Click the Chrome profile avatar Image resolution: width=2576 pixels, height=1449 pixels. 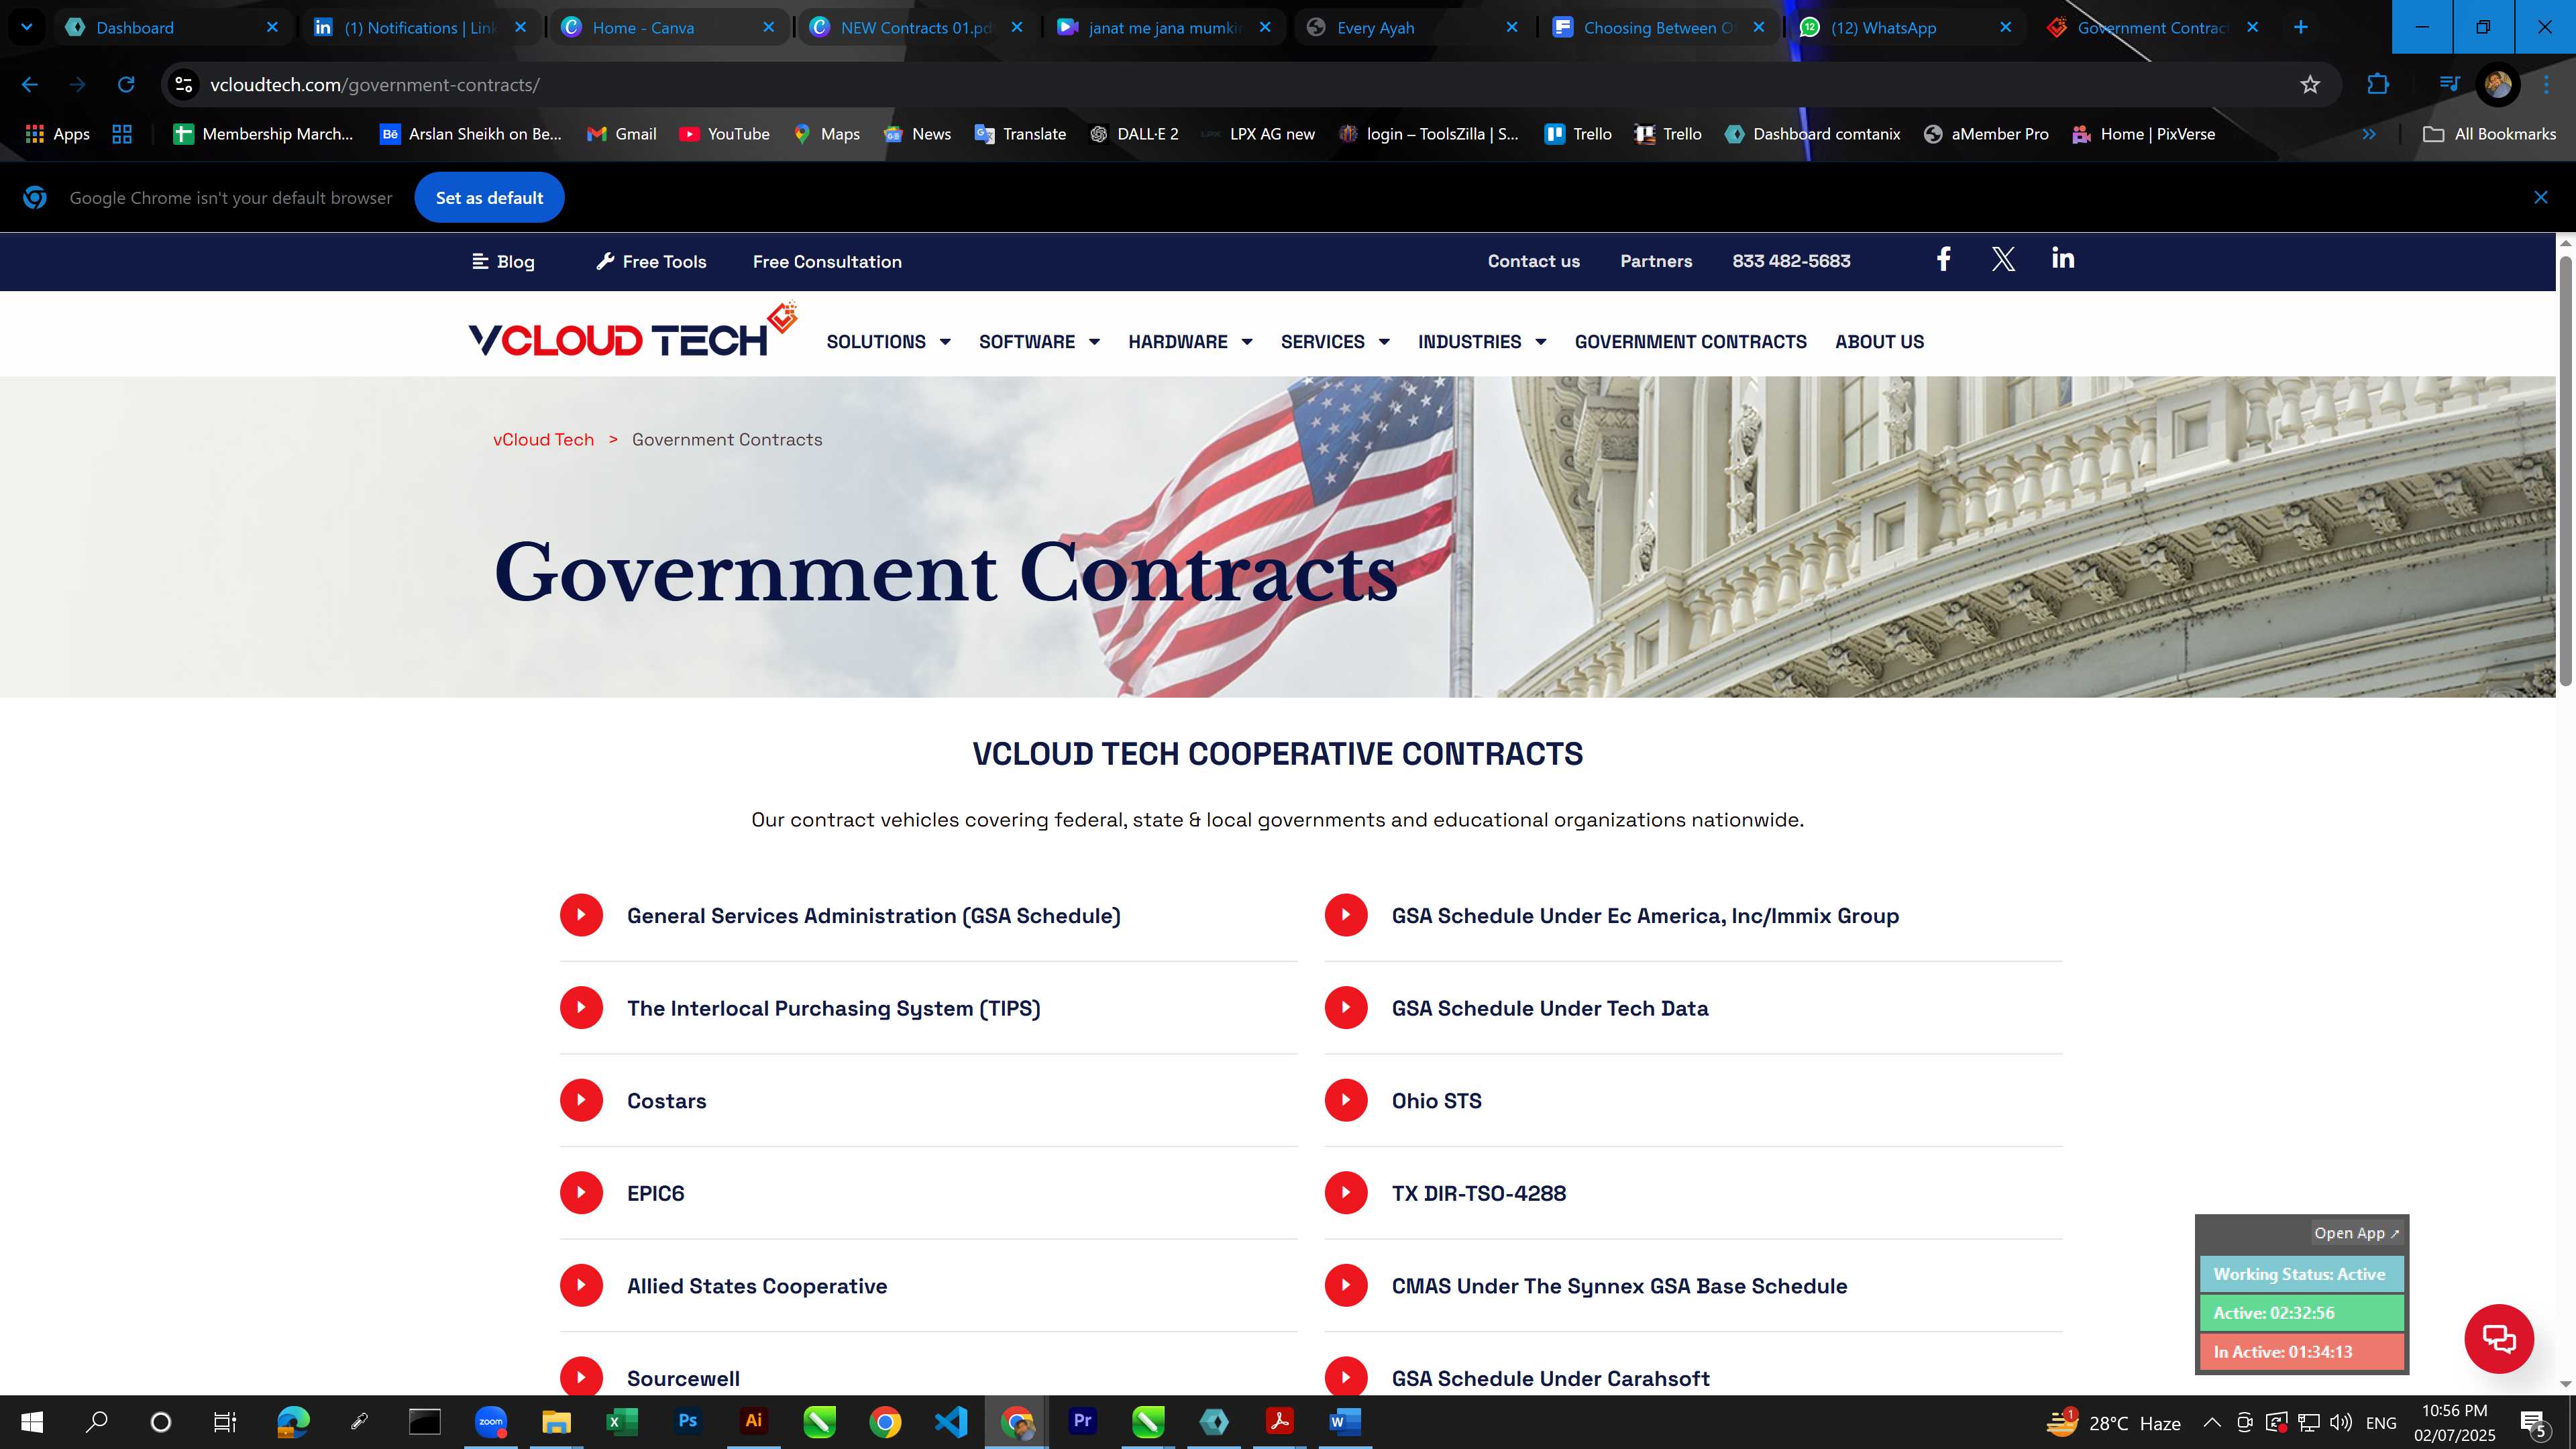click(2498, 85)
